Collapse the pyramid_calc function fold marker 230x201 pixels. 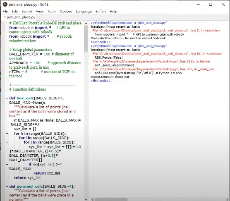[x=7, y=187]
